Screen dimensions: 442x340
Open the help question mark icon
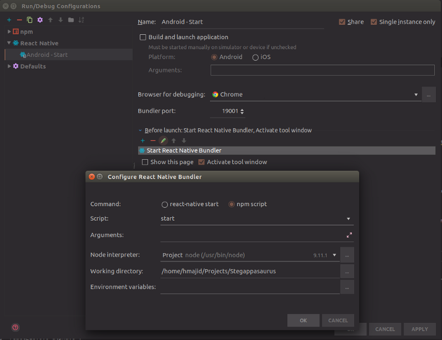click(x=15, y=327)
